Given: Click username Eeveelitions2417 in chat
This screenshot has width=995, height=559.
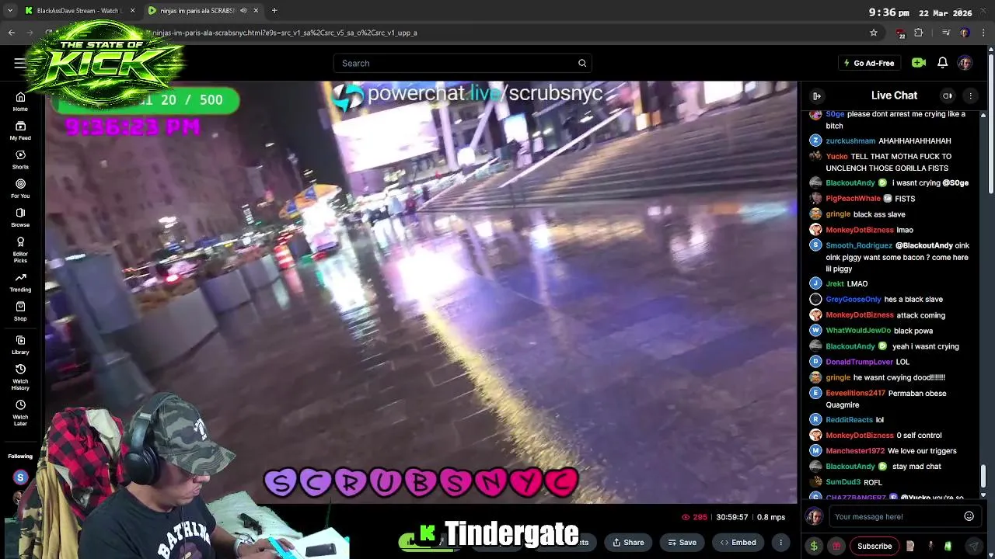Looking at the screenshot, I should [x=855, y=393].
